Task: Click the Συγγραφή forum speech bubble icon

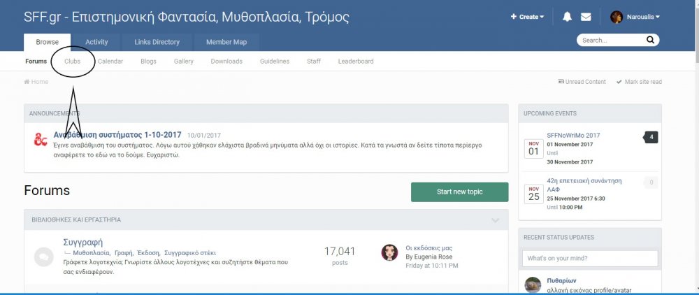Action: point(43,257)
